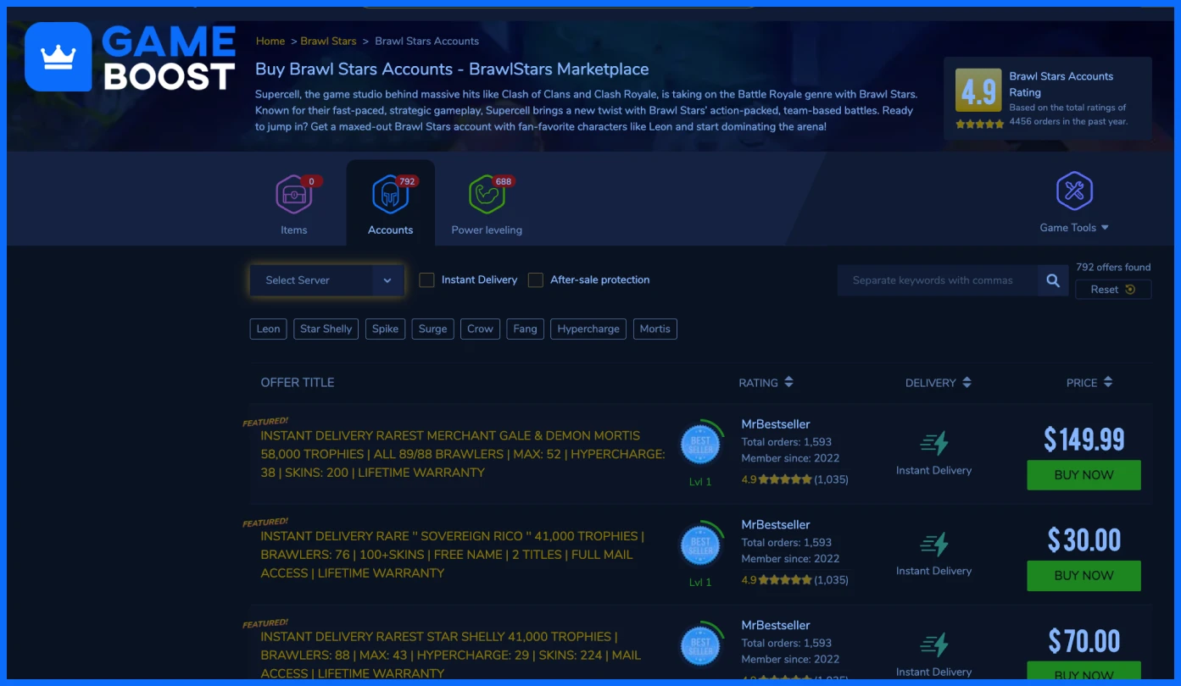Open the Game Tools wrench icon
Viewport: 1181px width, 686px height.
pos(1074,191)
